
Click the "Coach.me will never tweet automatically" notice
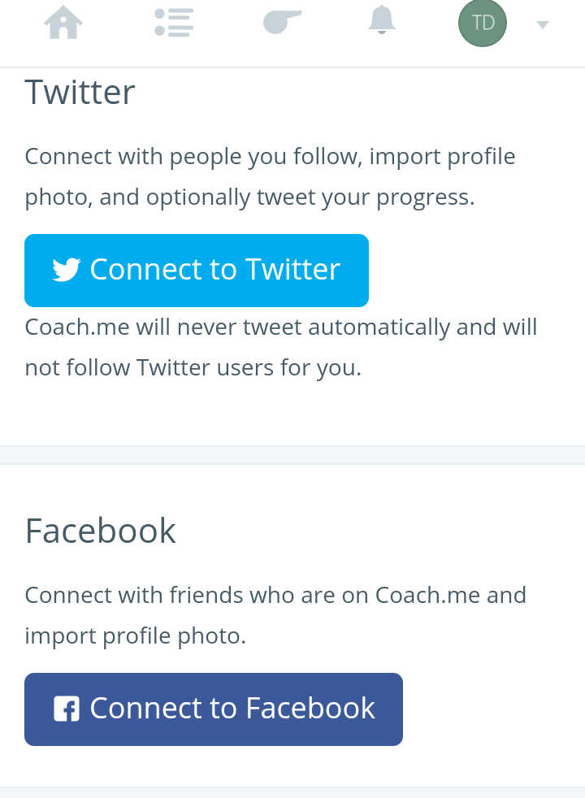(x=281, y=327)
